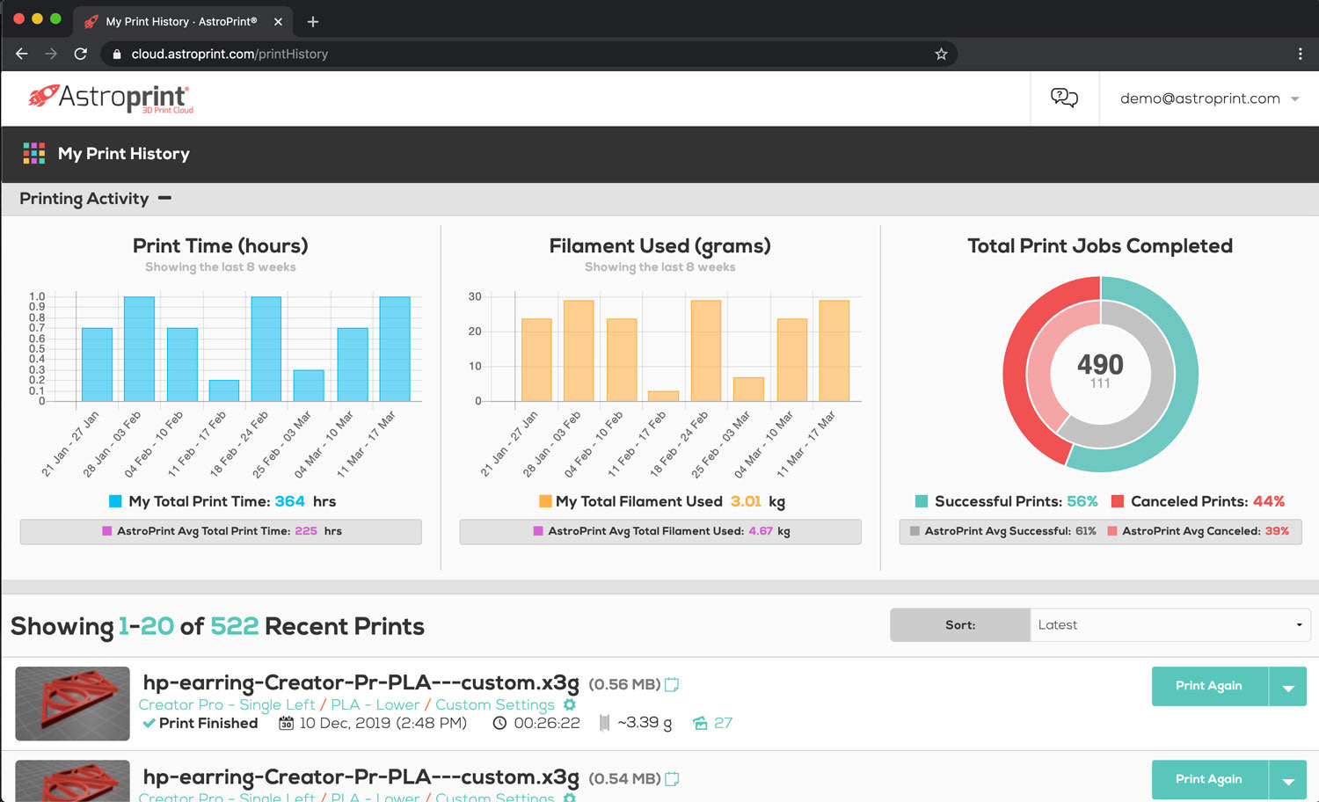Click teal Successful Prints legend swatch

922,501
